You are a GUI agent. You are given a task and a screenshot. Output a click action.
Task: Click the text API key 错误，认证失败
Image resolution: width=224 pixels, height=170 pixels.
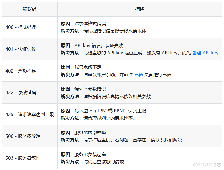(x=99, y=45)
